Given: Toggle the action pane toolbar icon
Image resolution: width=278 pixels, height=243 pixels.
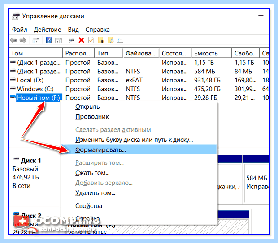Looking at the screenshot, I should 58,41.
